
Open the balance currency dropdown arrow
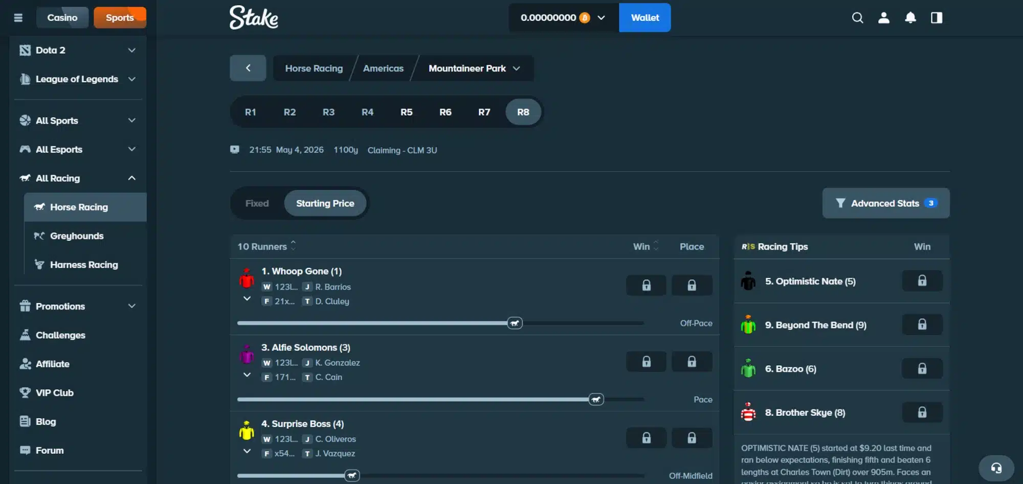point(601,18)
